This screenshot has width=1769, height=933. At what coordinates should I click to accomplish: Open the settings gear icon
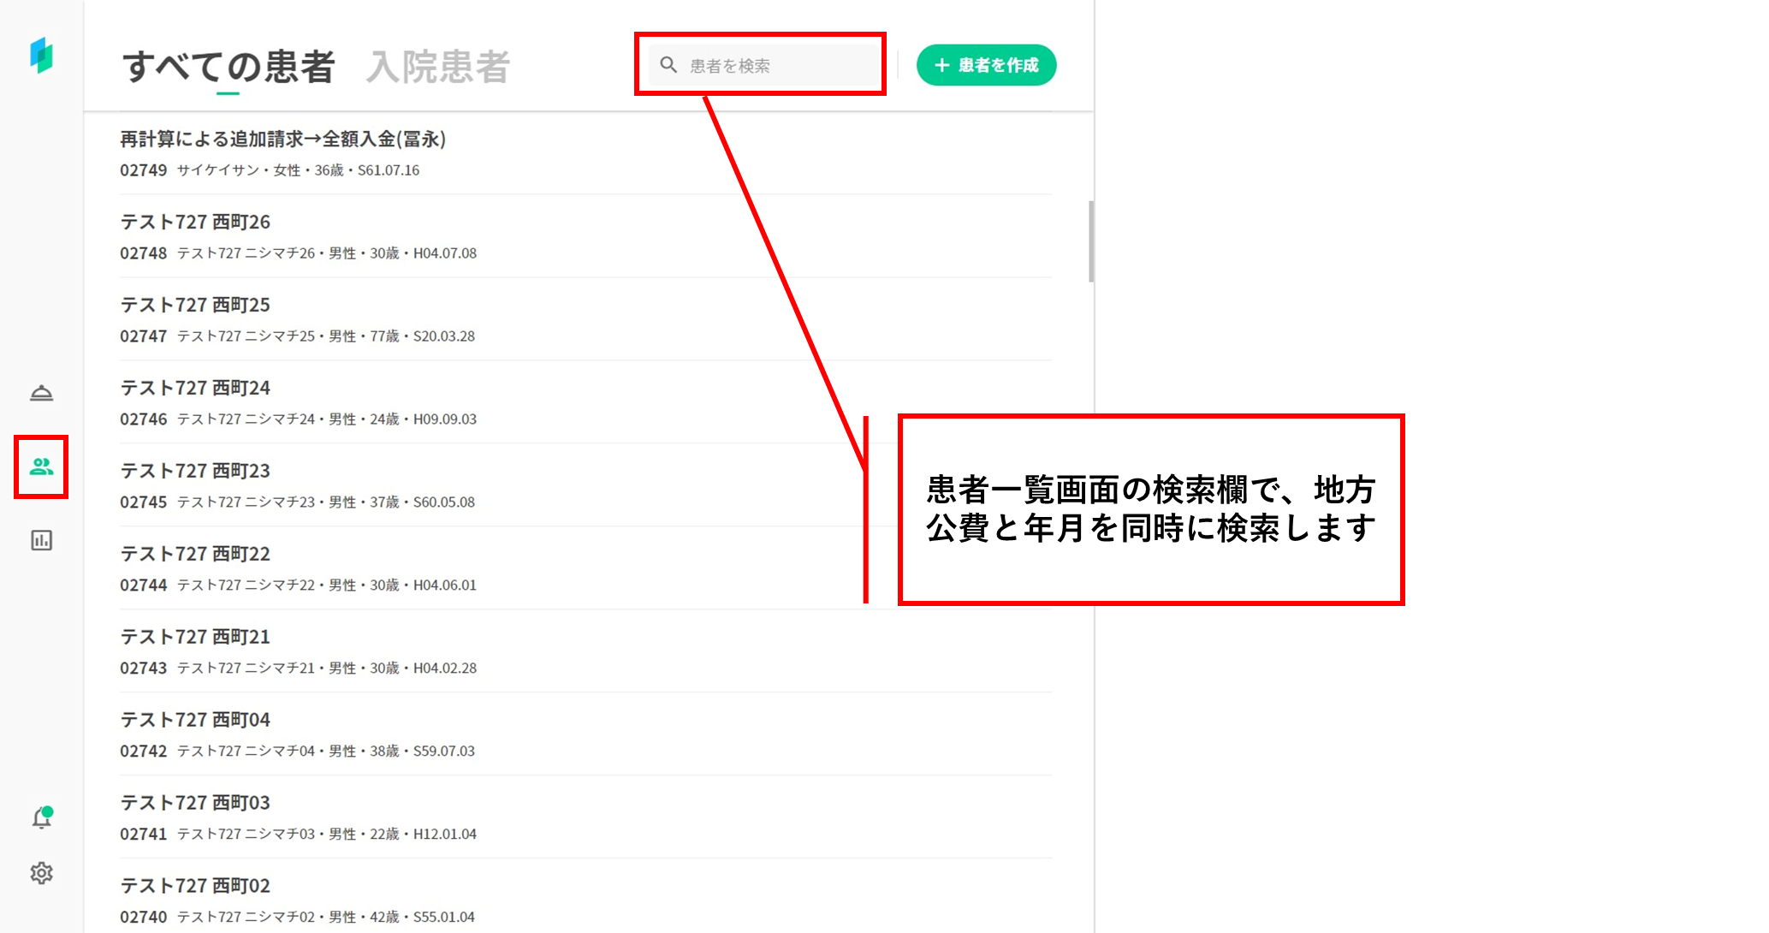tap(41, 873)
